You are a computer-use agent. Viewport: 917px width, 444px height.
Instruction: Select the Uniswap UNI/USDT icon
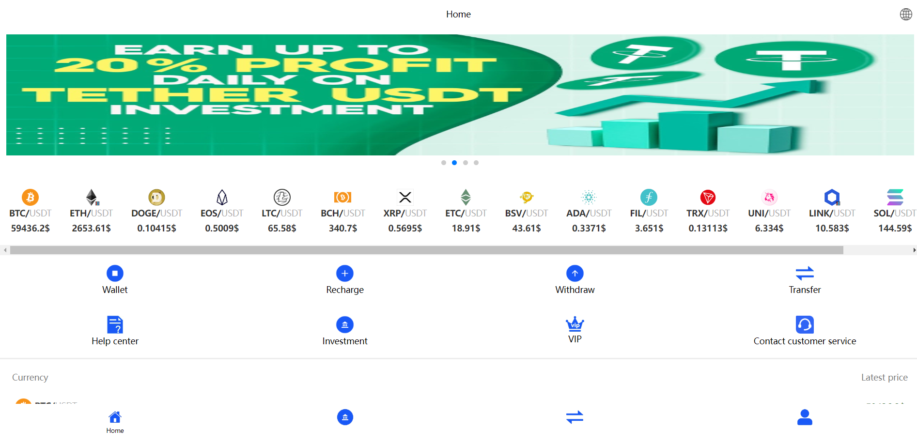(x=769, y=197)
